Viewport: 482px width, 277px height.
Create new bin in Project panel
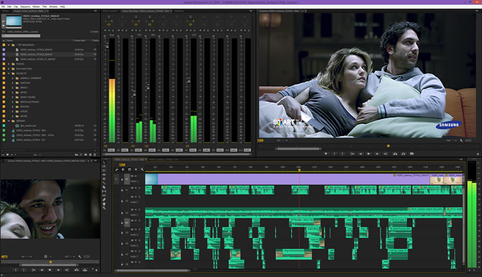point(86,155)
